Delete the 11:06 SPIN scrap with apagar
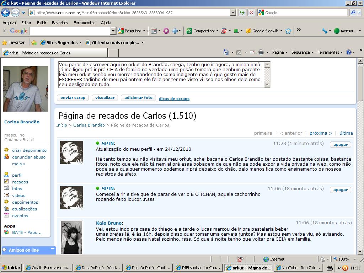Screen dimensions: 364x273 point(341,190)
